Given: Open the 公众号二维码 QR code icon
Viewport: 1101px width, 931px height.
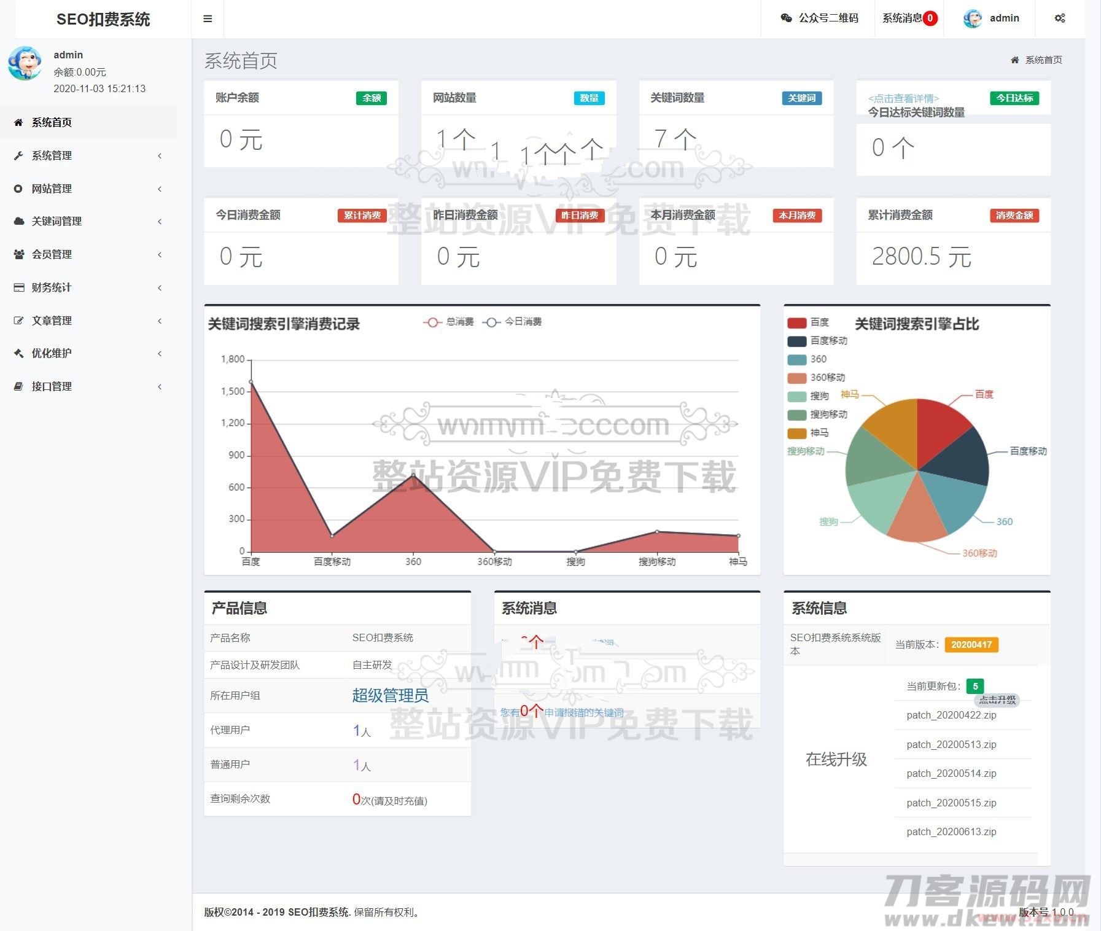Looking at the screenshot, I should (x=785, y=18).
